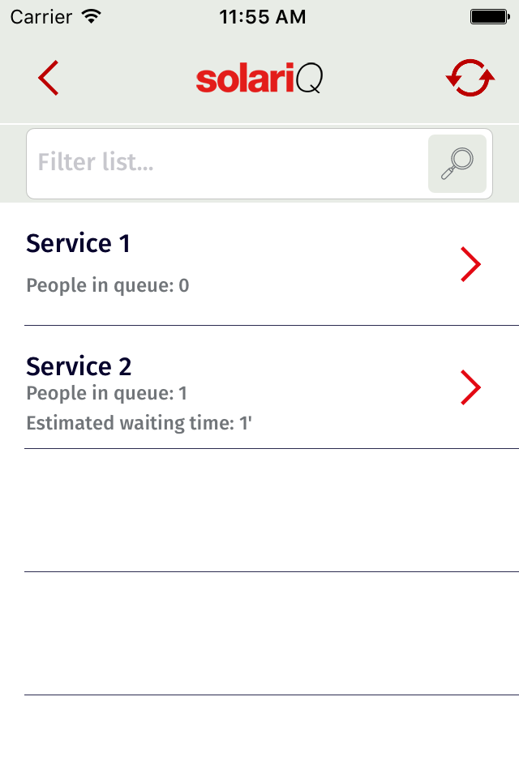This screenshot has height=778, width=519.
Task: Click the Wi-Fi signal icon
Action: click(x=92, y=15)
